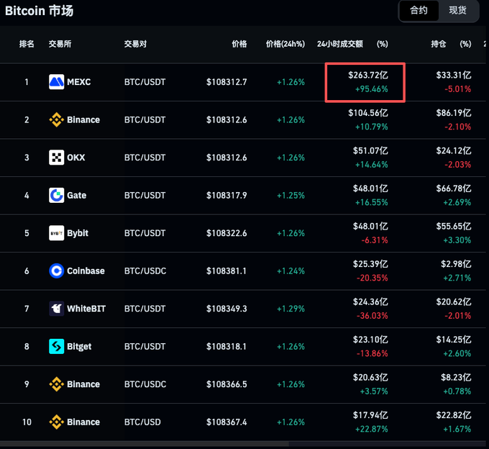The image size is (489, 449).
Task: Open the Binance name link in row 2
Action: pos(83,120)
